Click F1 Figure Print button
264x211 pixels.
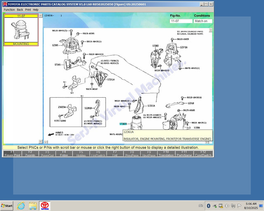(x=12, y=154)
